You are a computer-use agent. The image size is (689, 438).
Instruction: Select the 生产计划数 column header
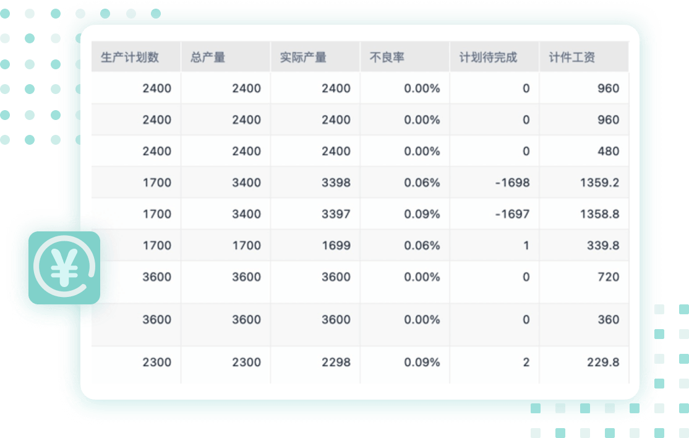136,57
